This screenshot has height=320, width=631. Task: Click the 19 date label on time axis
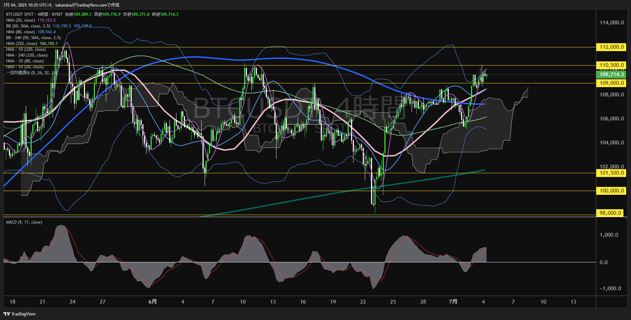click(333, 302)
